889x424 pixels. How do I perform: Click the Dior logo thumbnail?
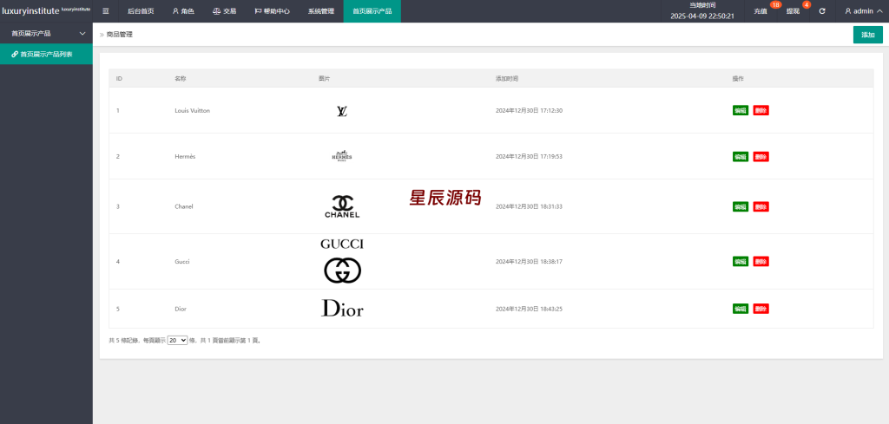click(342, 308)
